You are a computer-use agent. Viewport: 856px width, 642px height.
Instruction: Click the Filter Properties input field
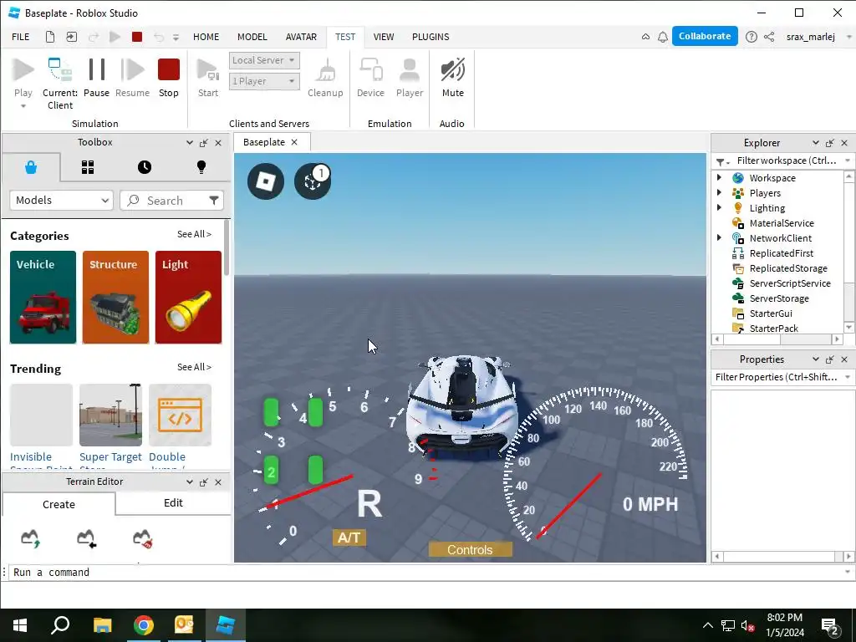click(777, 377)
